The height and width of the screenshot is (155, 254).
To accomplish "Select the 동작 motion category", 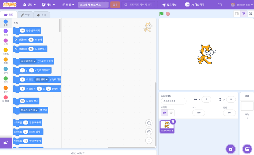I will coord(6,23).
